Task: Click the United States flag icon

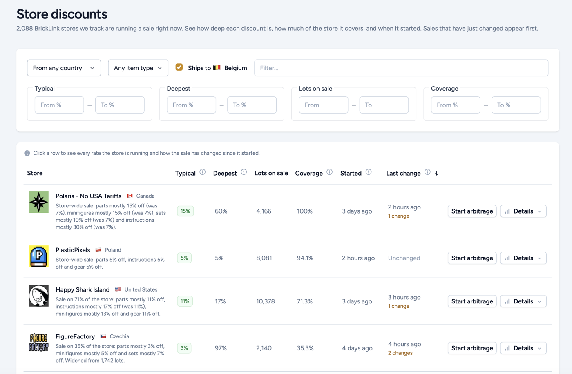Action: 118,289
